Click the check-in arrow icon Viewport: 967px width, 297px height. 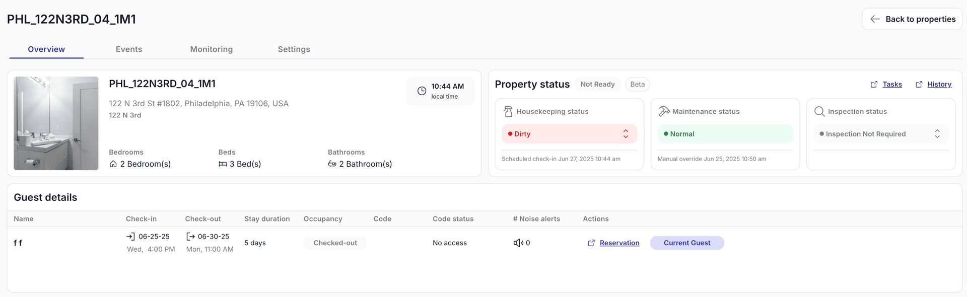pos(131,236)
